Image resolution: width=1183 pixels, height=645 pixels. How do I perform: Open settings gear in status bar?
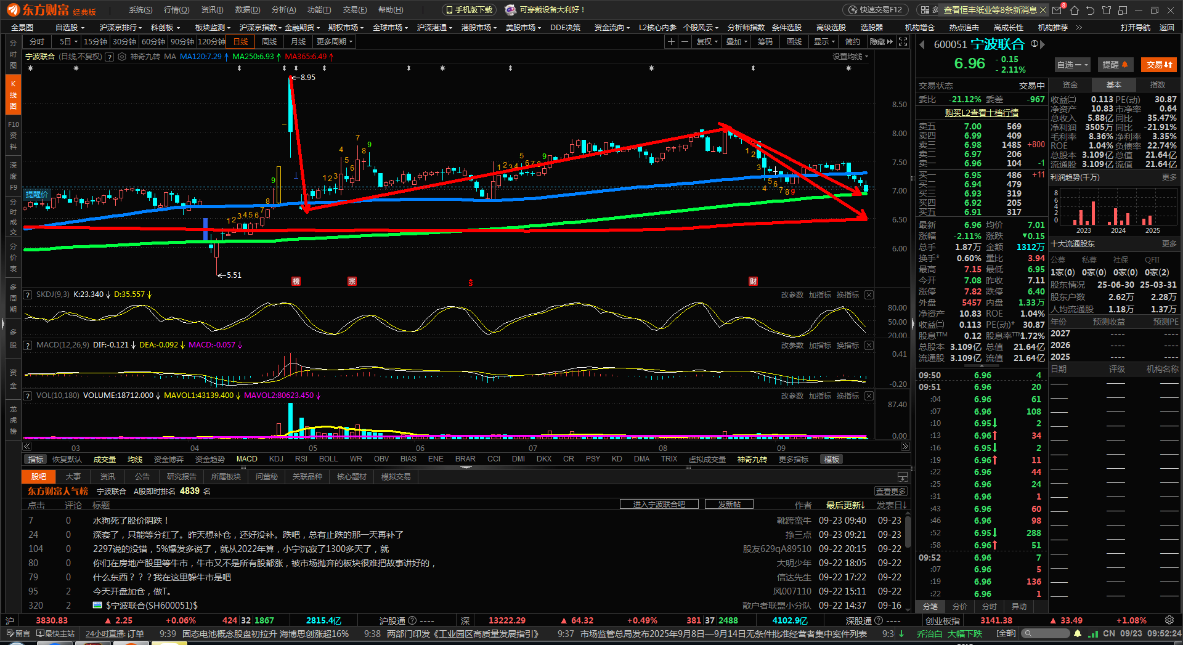(x=1169, y=620)
